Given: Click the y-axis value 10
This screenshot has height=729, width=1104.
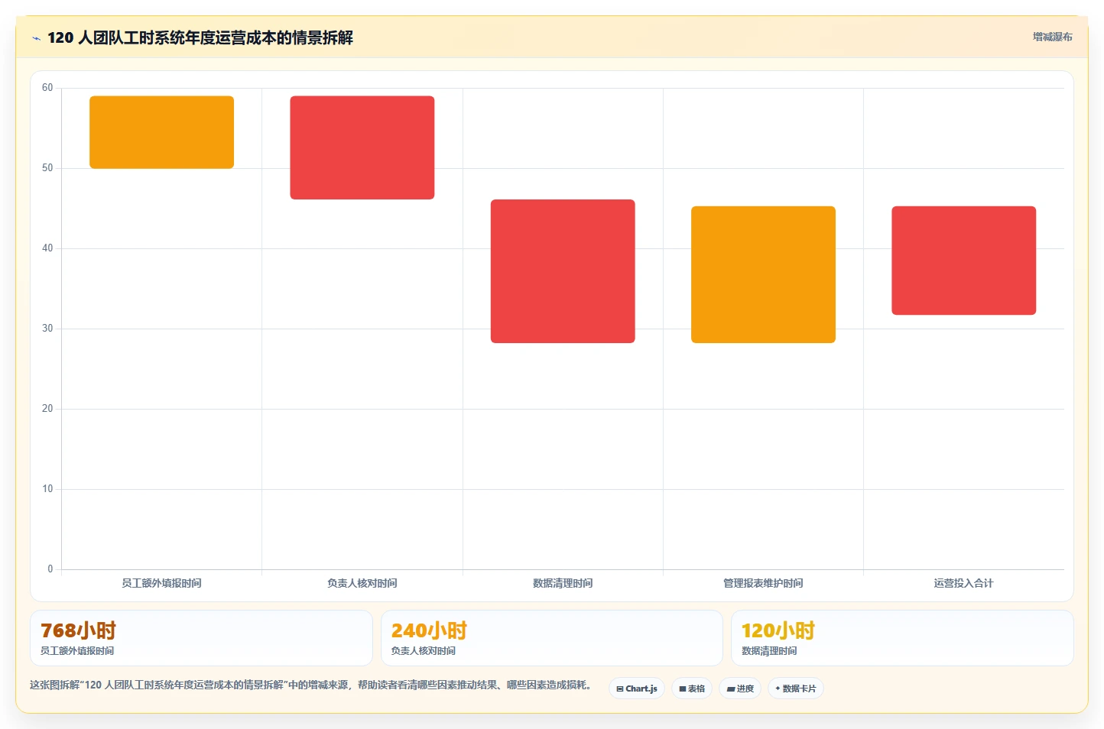Looking at the screenshot, I should [x=47, y=489].
